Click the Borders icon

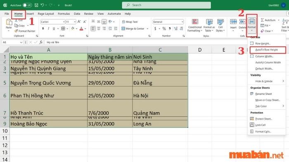(x=63, y=28)
